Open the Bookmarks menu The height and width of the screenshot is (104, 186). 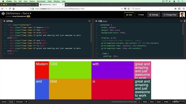pyautogui.click(x=41, y=1)
